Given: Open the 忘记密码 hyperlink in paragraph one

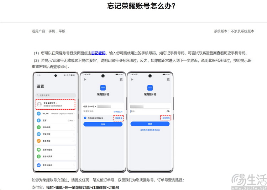Looking at the screenshot, I should point(98,53).
